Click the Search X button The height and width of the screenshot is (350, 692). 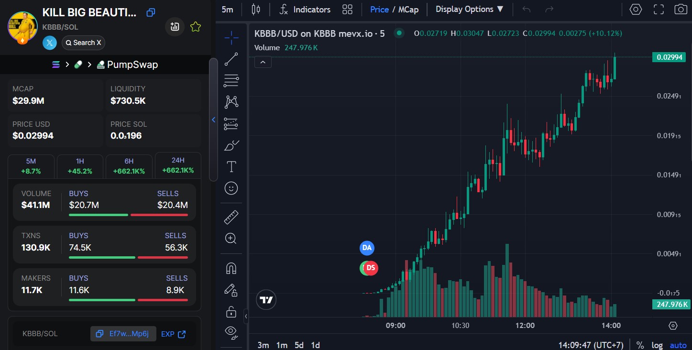(x=83, y=43)
